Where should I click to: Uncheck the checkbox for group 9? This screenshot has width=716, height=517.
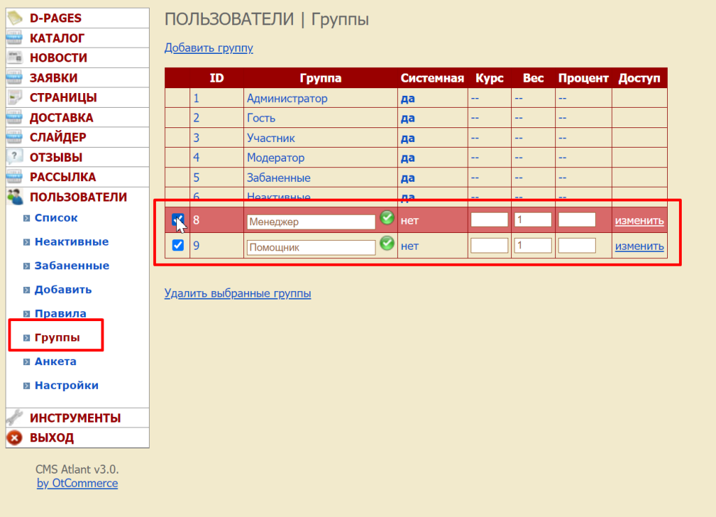pyautogui.click(x=178, y=246)
